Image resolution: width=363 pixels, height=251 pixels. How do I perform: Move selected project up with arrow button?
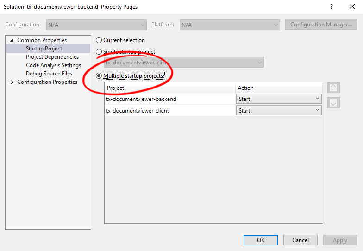[x=333, y=88]
